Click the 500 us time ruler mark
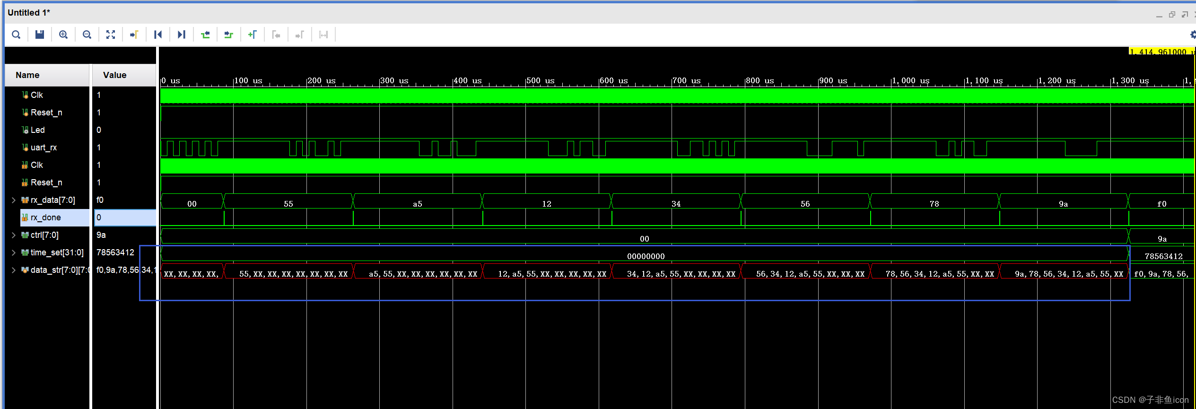 coord(540,81)
